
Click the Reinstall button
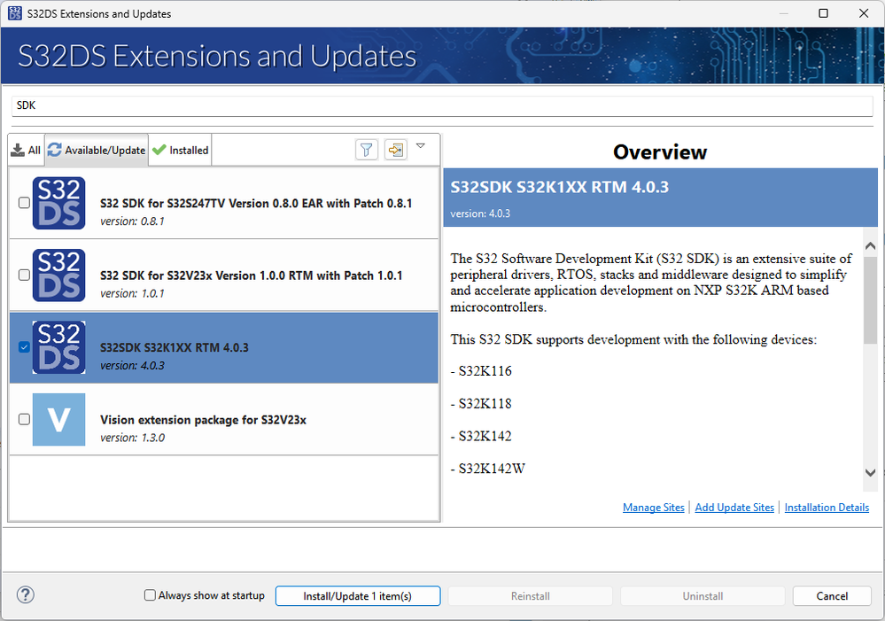[x=530, y=595]
